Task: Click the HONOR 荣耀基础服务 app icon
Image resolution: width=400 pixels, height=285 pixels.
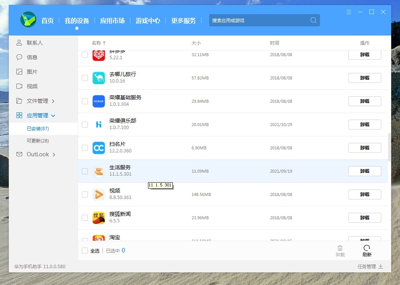Action: point(99,101)
